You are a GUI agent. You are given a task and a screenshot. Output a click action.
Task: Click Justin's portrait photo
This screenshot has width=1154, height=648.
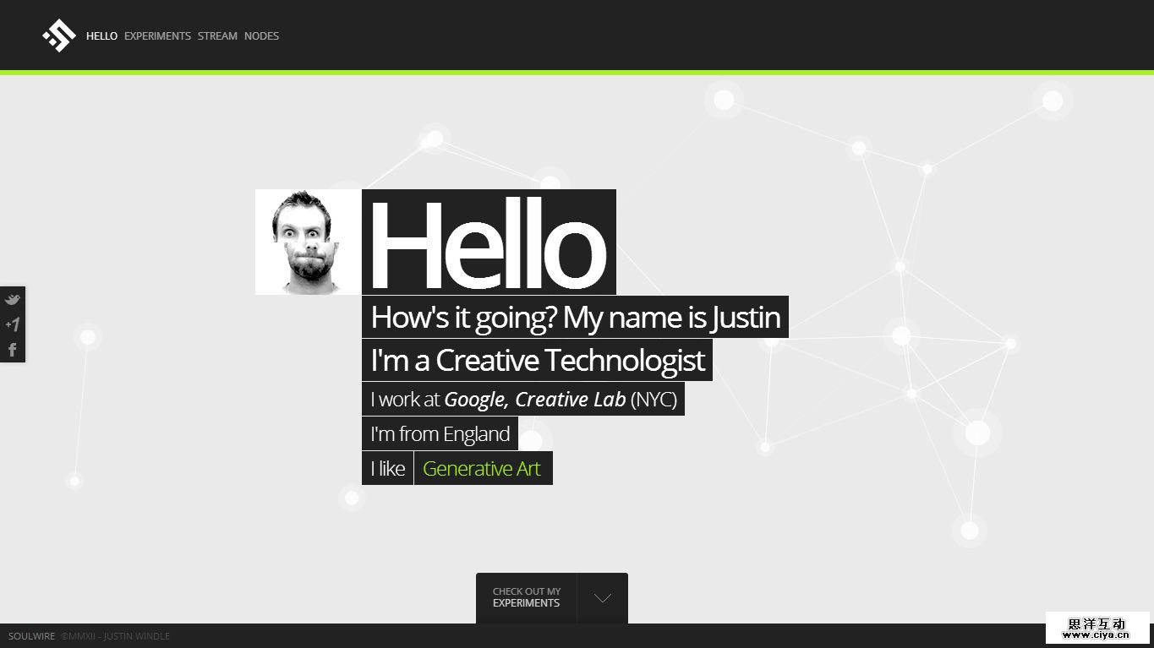point(308,242)
